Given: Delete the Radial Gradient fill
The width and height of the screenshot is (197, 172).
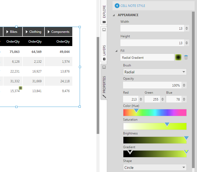Looking at the screenshot, I should pyautogui.click(x=186, y=57).
